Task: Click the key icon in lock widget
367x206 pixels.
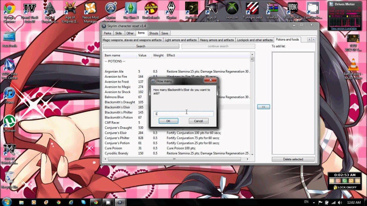Action: click(351, 181)
